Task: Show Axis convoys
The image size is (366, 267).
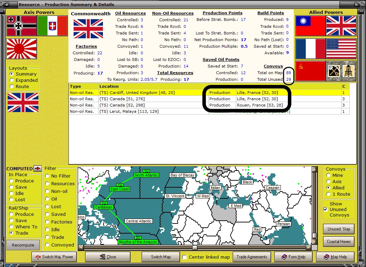Action: pos(334,181)
